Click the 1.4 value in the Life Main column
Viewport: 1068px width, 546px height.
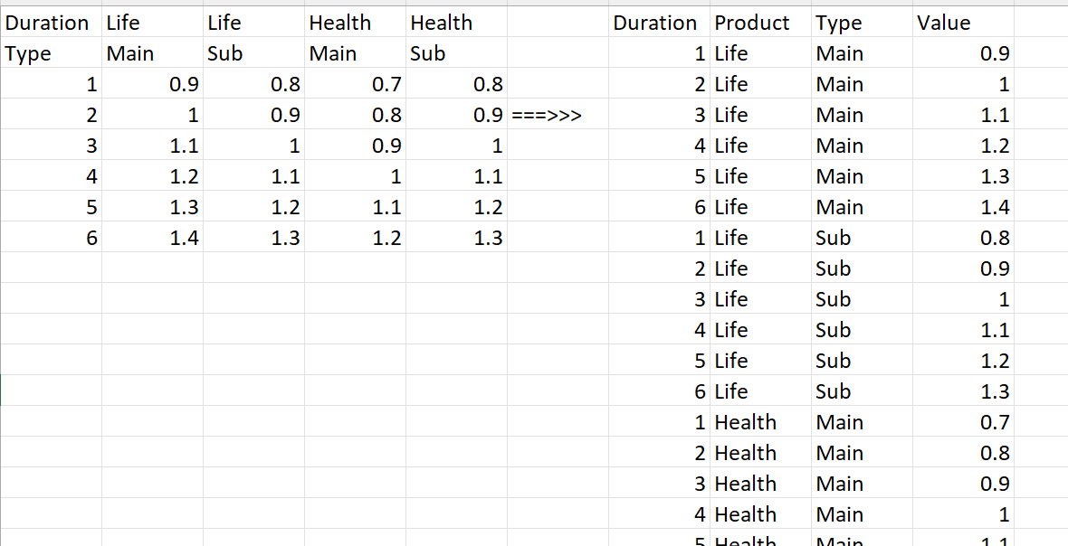185,239
